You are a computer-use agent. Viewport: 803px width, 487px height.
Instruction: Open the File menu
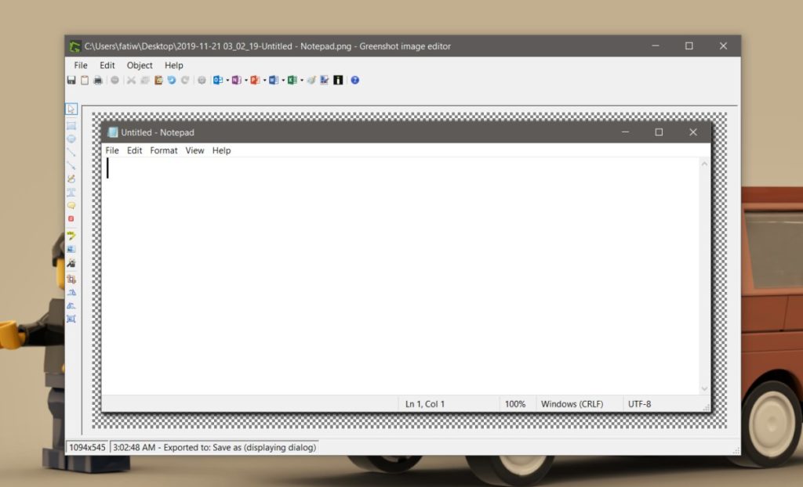[80, 66]
